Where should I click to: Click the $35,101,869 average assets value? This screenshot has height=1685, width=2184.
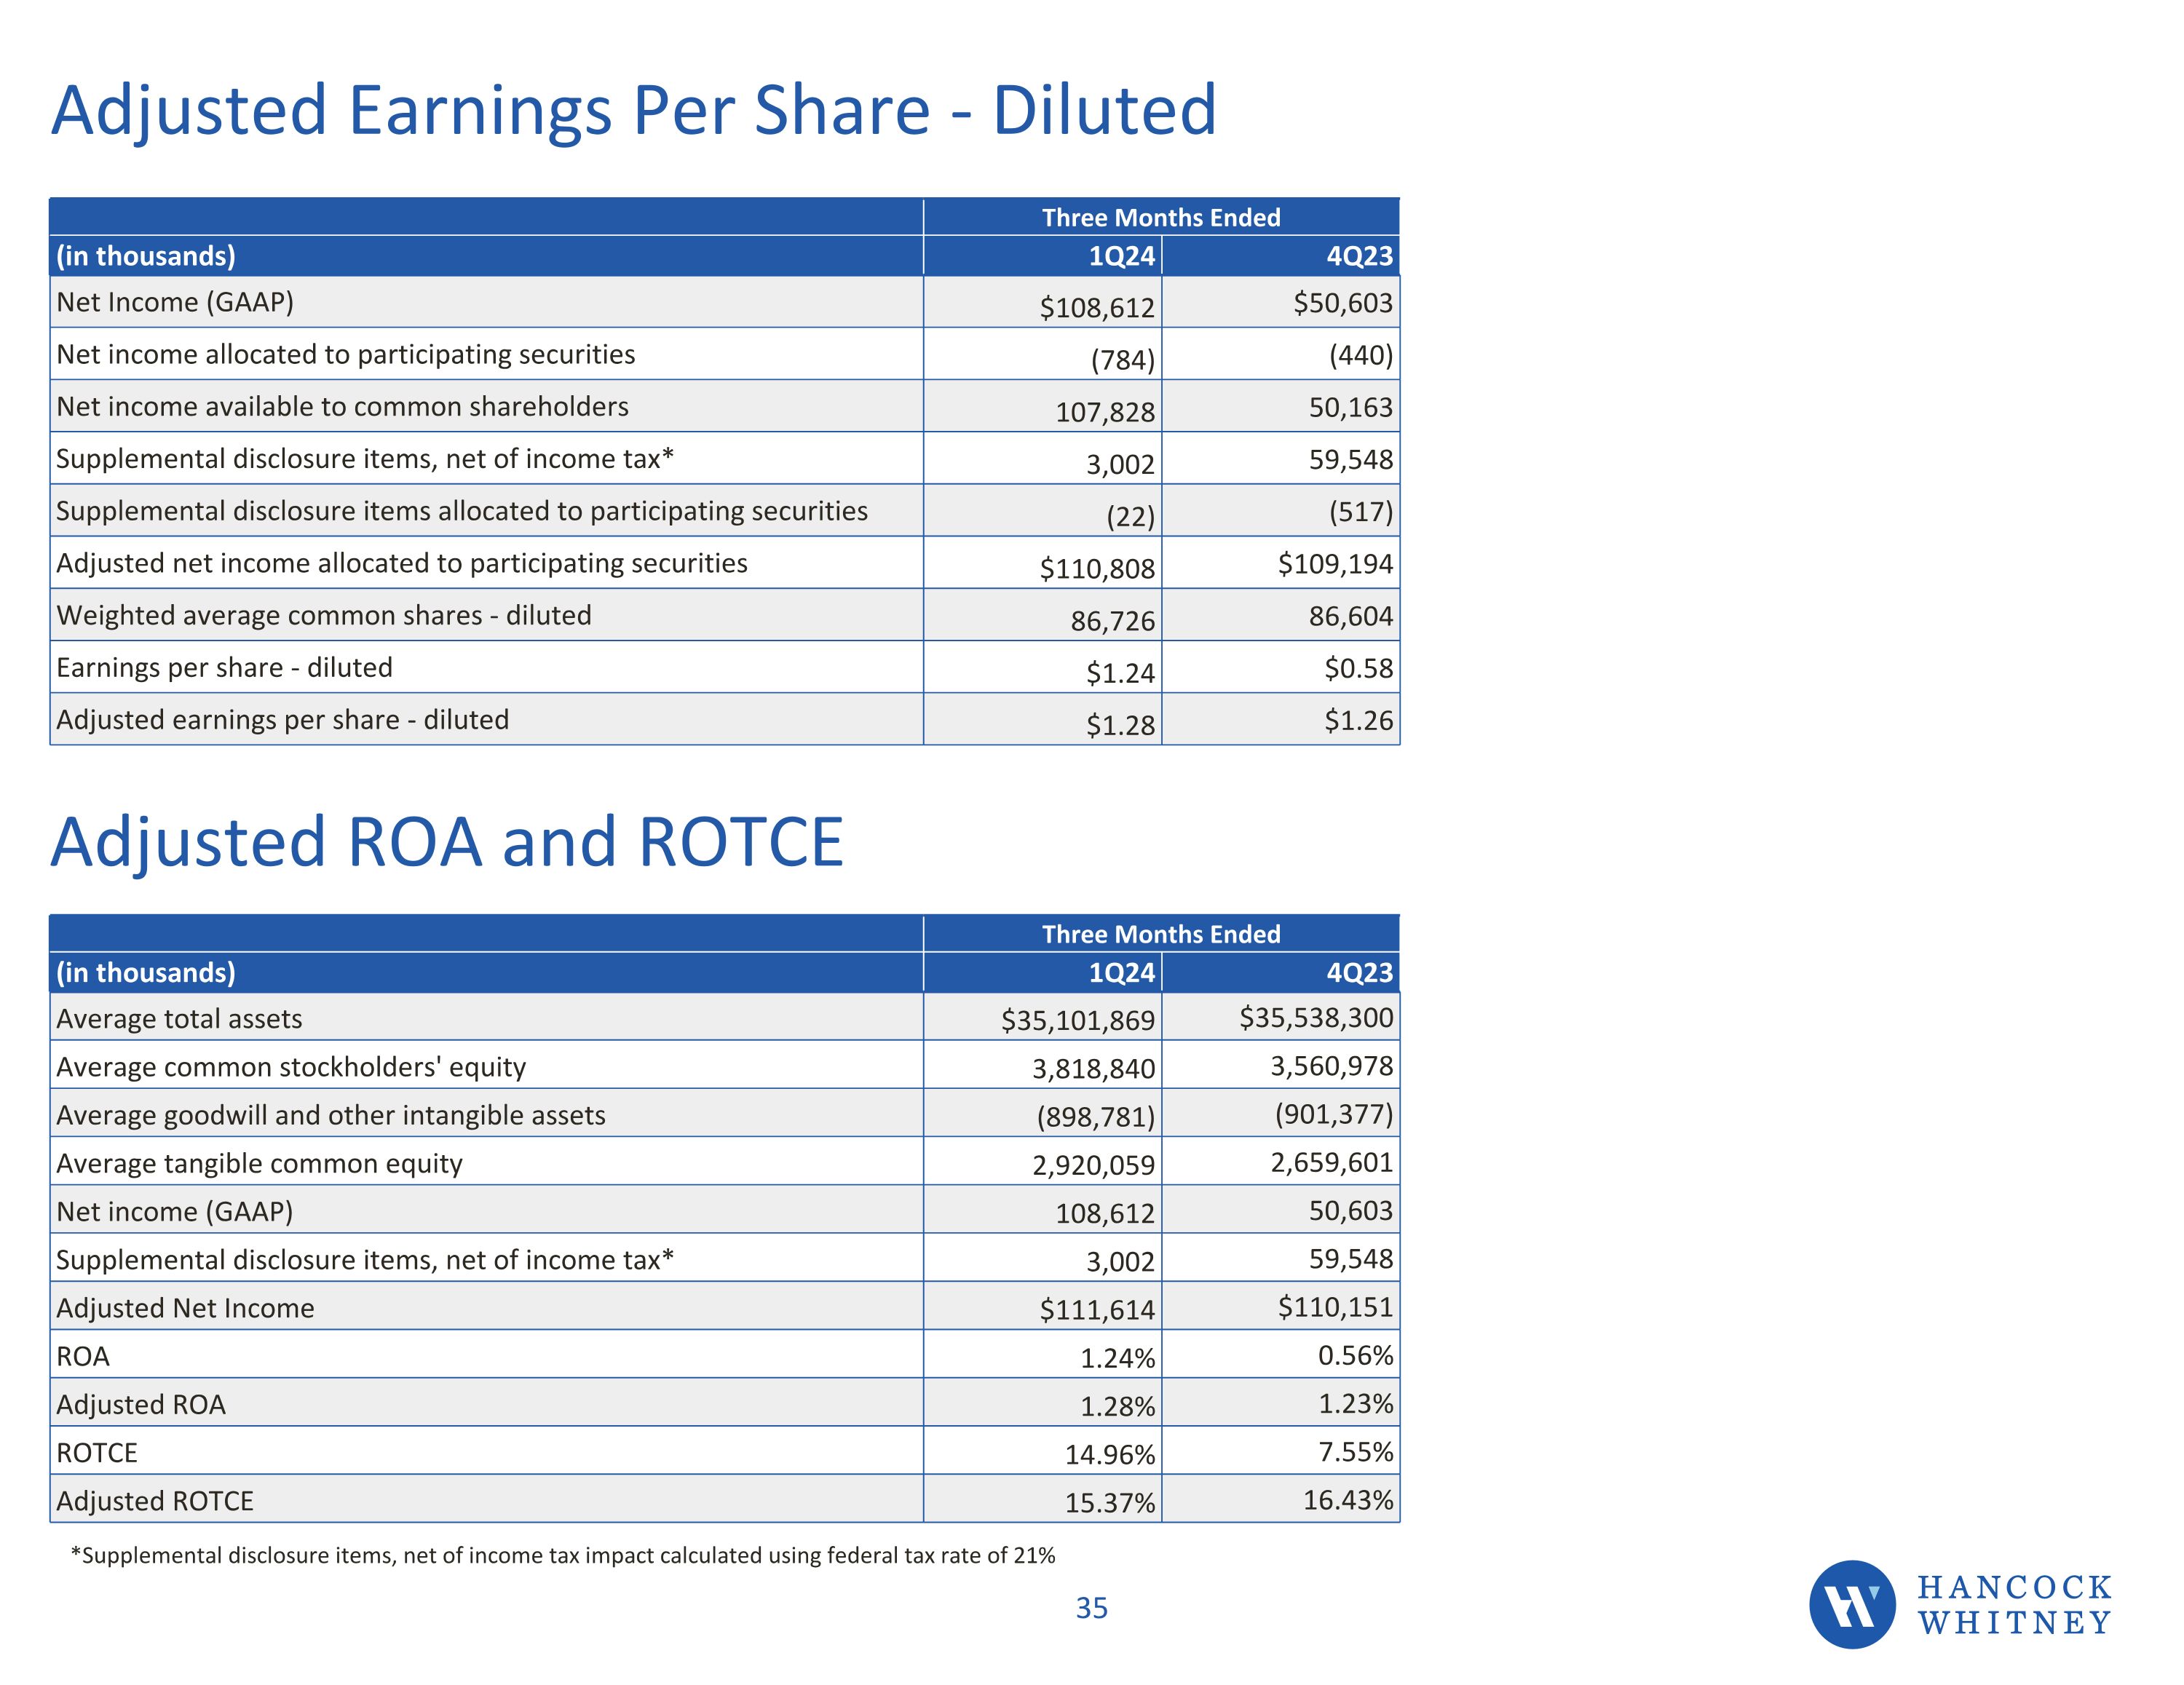point(1077,1020)
